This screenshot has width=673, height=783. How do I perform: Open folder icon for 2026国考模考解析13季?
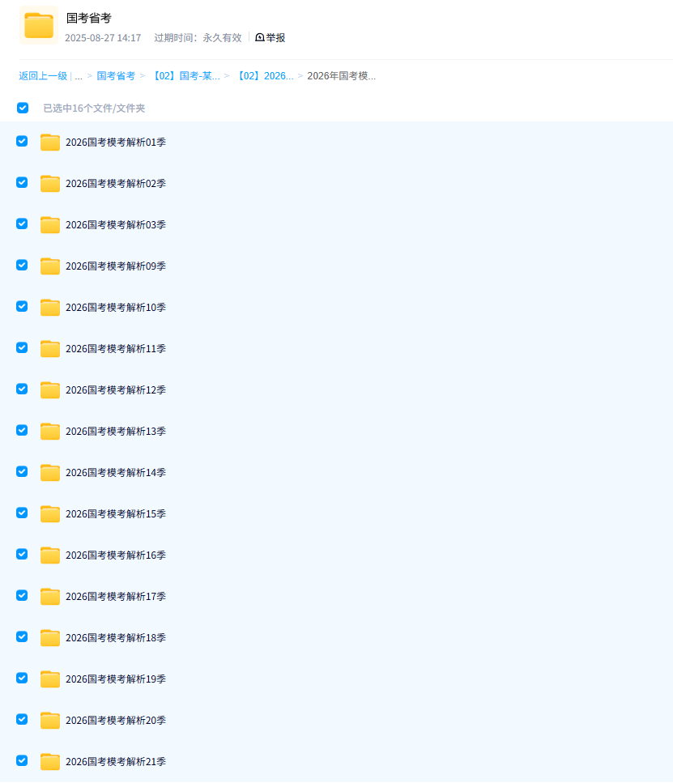click(50, 432)
